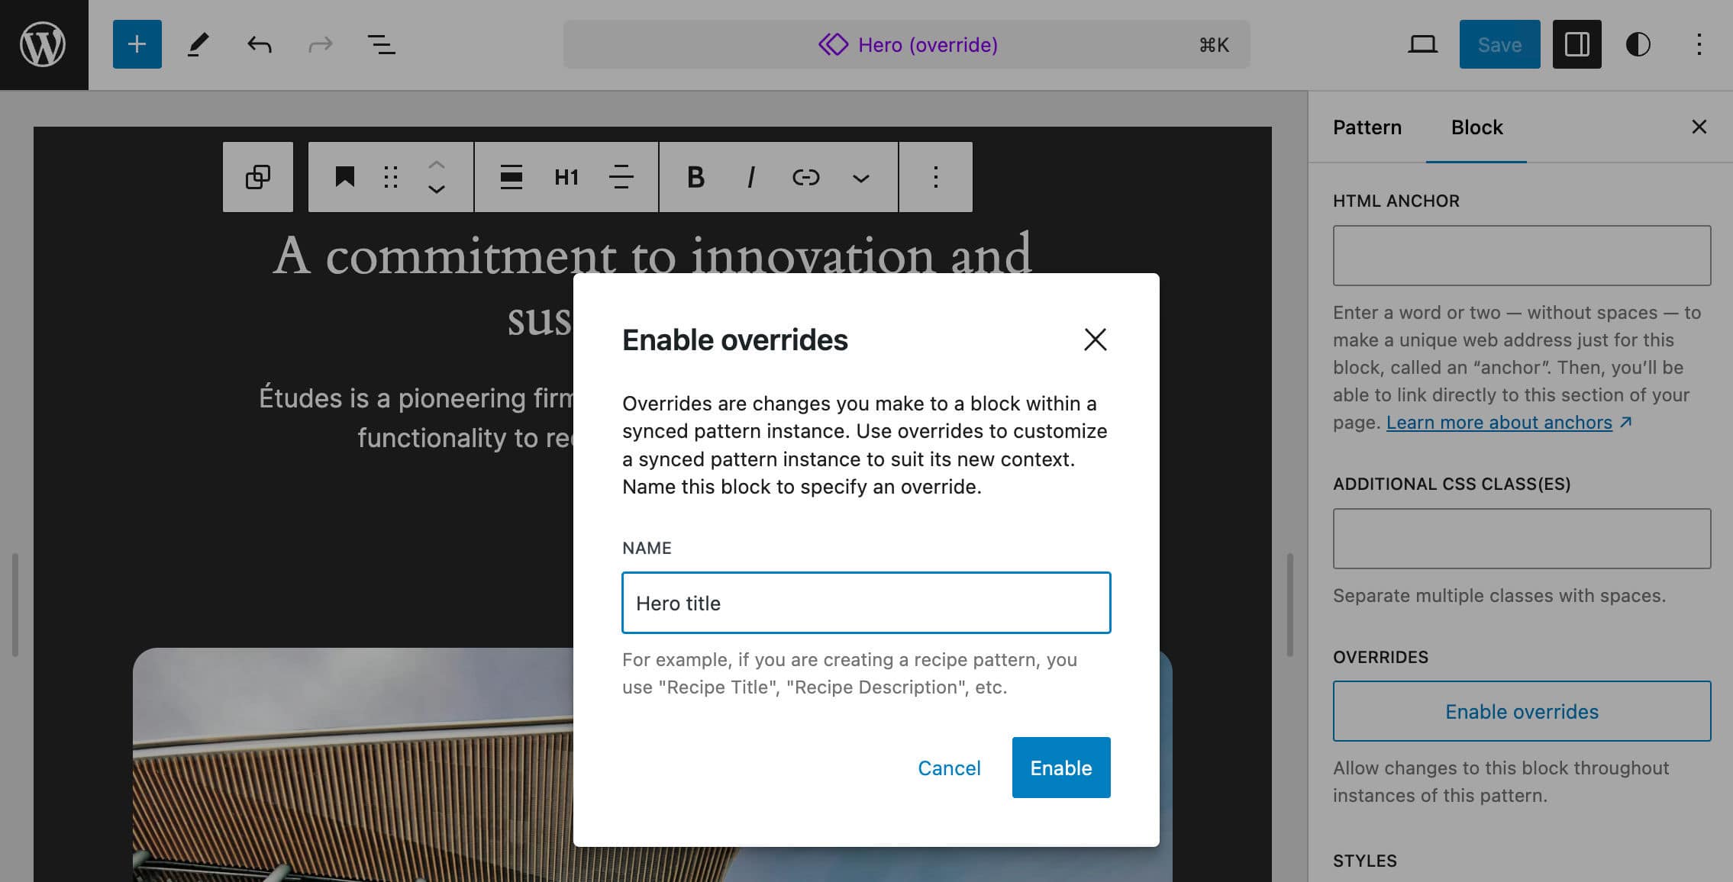Click the link insertion icon
This screenshot has height=882, width=1733.
805,176
